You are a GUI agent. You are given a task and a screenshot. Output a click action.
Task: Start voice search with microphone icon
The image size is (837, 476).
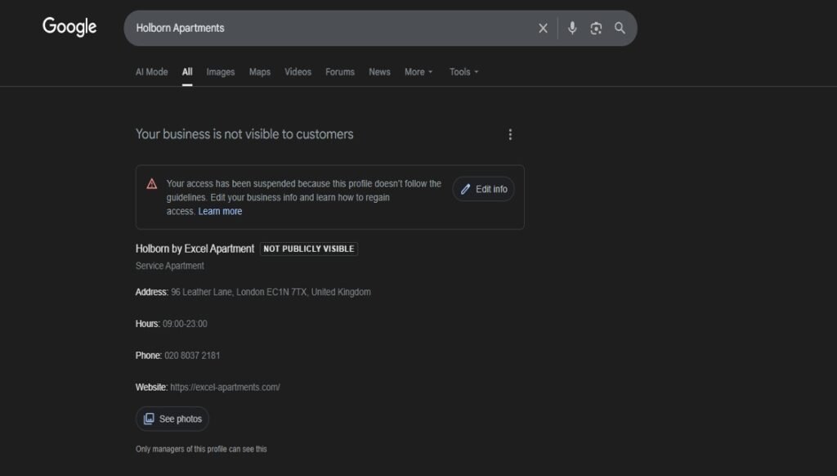572,28
